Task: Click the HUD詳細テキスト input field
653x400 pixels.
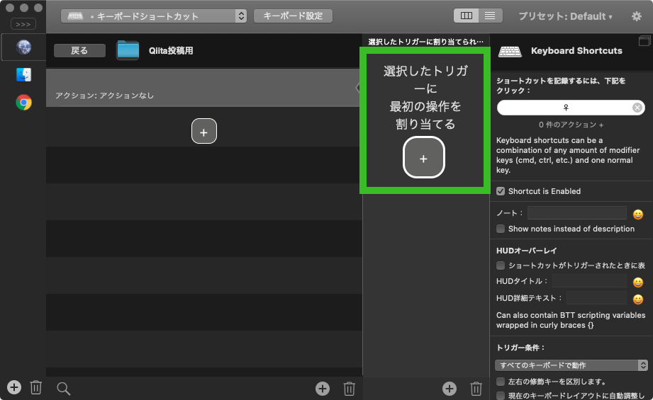Action: pyautogui.click(x=596, y=298)
